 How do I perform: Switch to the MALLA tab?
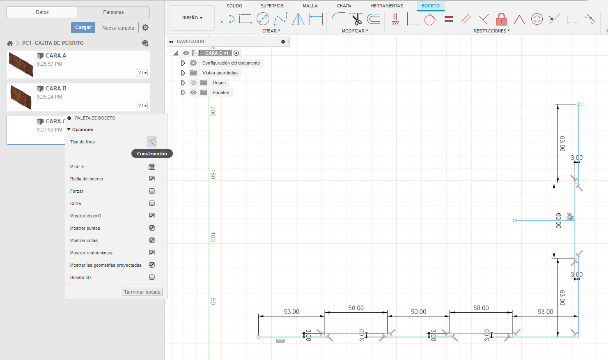point(310,6)
